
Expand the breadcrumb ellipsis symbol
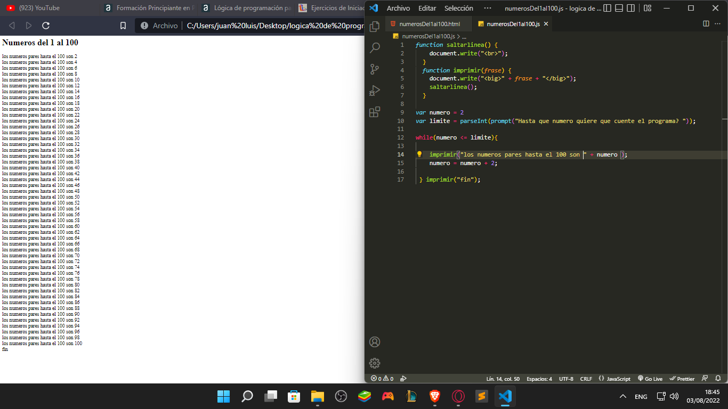[x=464, y=36]
